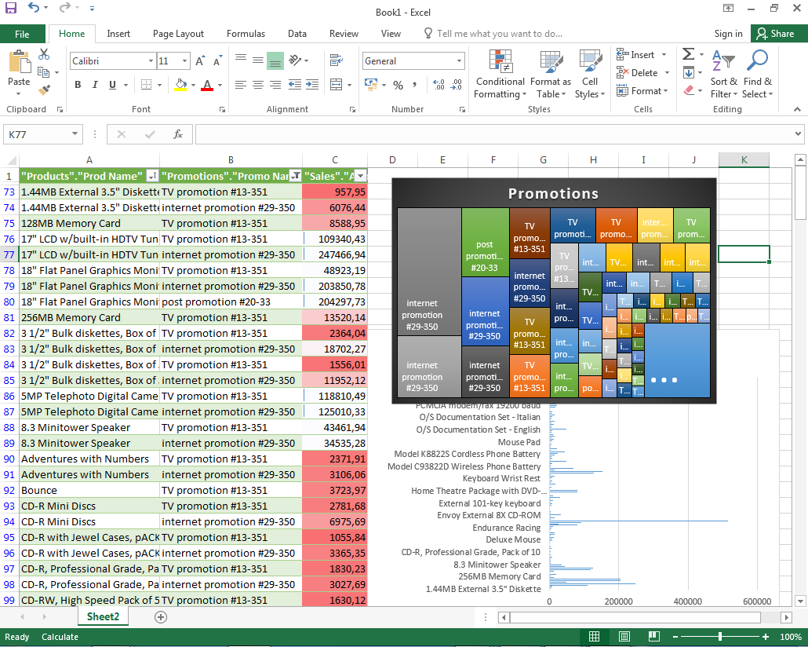This screenshot has width=808, height=647.
Task: Open the Data ribbon tab
Action: point(297,34)
